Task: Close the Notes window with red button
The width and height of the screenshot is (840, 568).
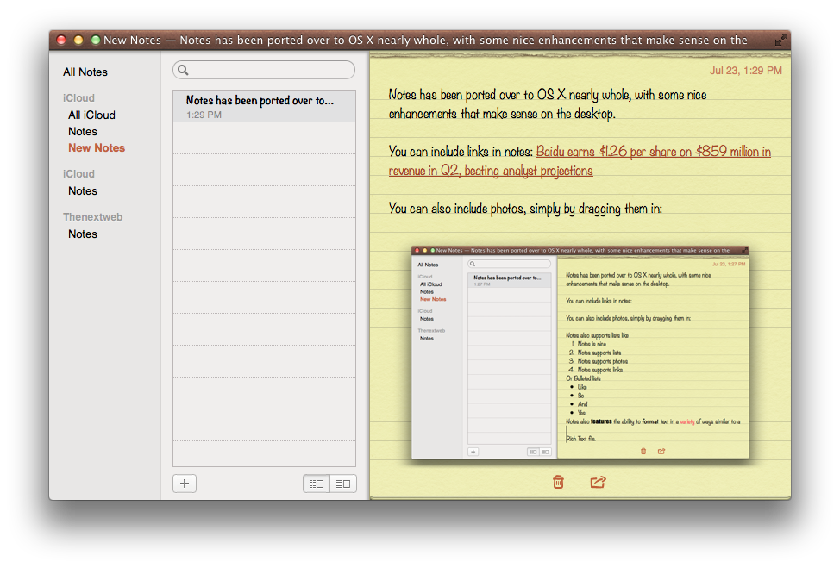Action: point(61,41)
